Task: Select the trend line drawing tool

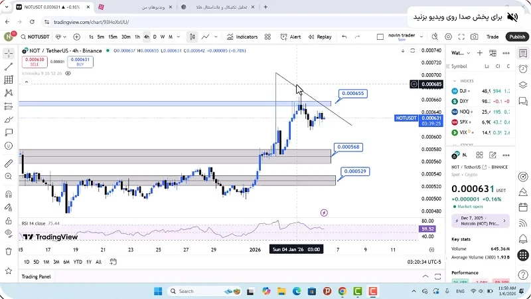Action: click(8, 66)
